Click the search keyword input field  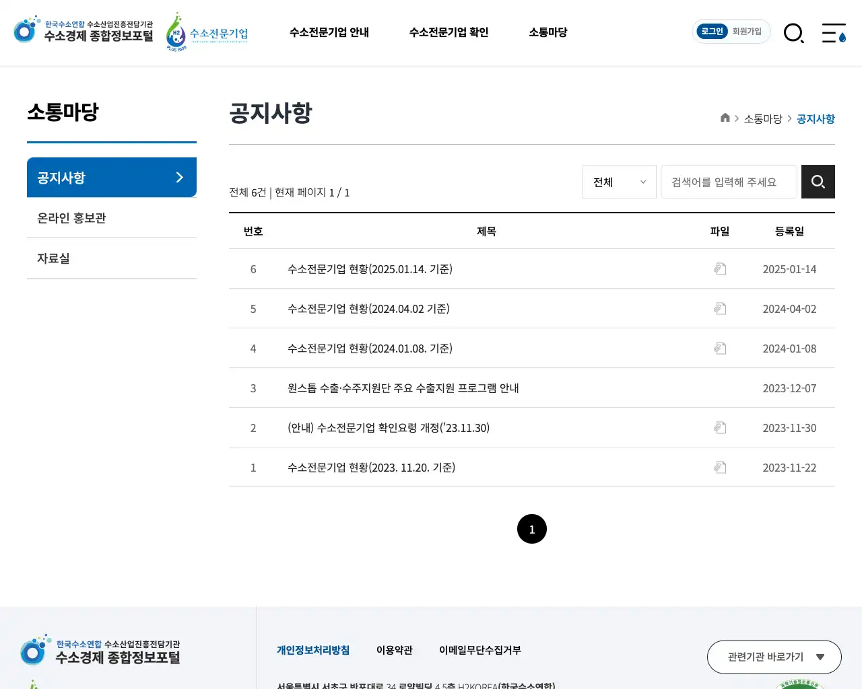[729, 182]
